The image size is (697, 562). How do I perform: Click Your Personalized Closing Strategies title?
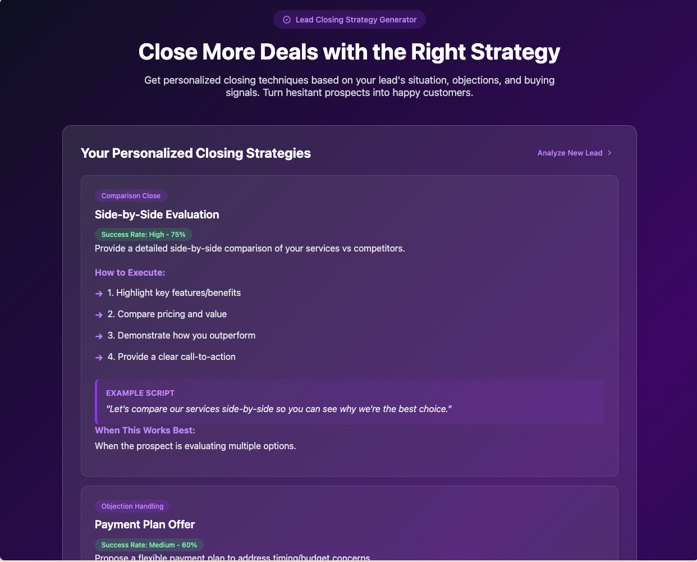(196, 153)
